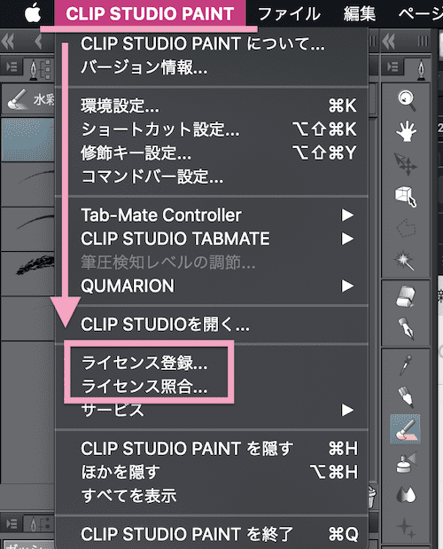Choose CLIP STUDIOを開く...
The height and width of the screenshot is (549, 443).
click(x=211, y=325)
